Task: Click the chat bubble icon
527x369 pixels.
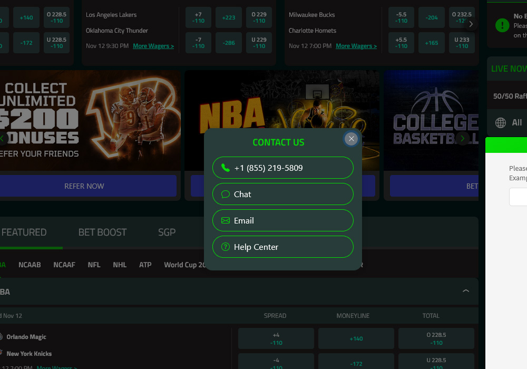Action: click(x=226, y=194)
